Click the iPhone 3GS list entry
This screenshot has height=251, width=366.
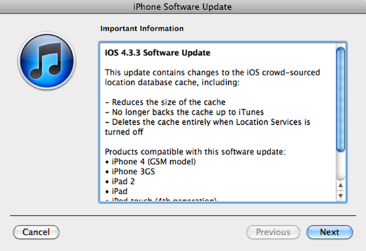tap(130, 172)
